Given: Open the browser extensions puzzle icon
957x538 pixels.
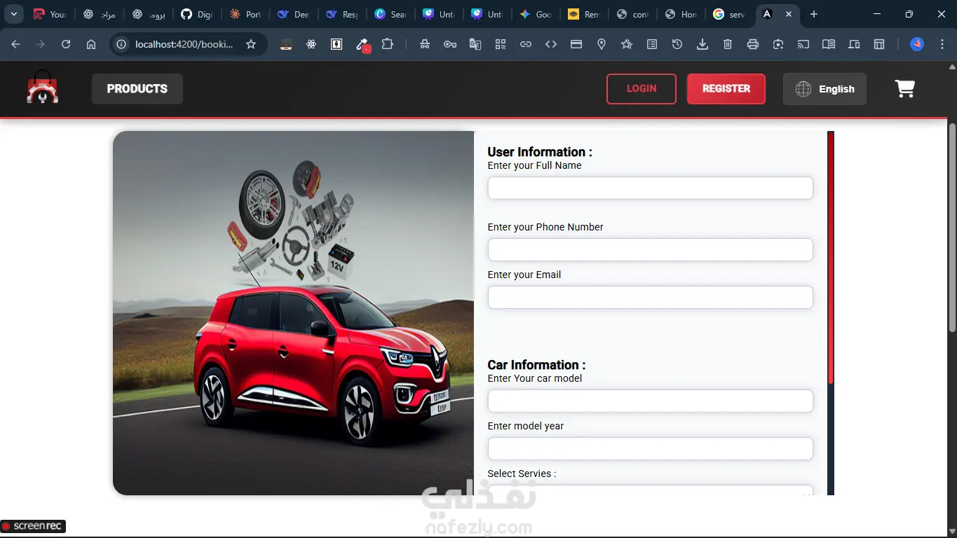Looking at the screenshot, I should click(387, 44).
